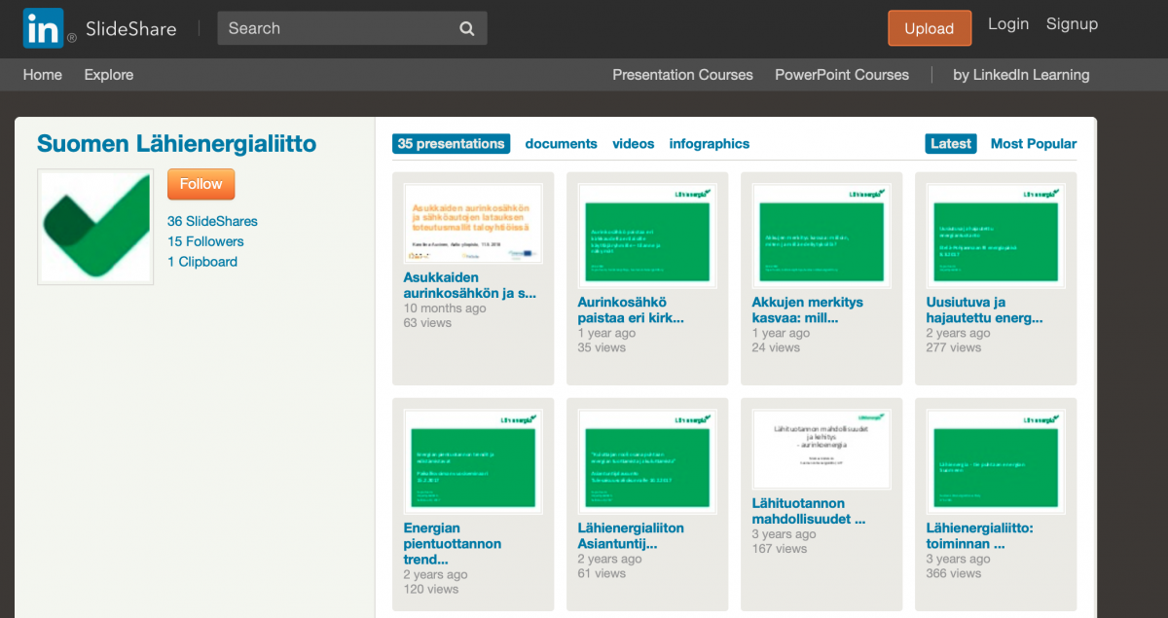Open the Login link
This screenshot has height=618, width=1168.
(1007, 24)
